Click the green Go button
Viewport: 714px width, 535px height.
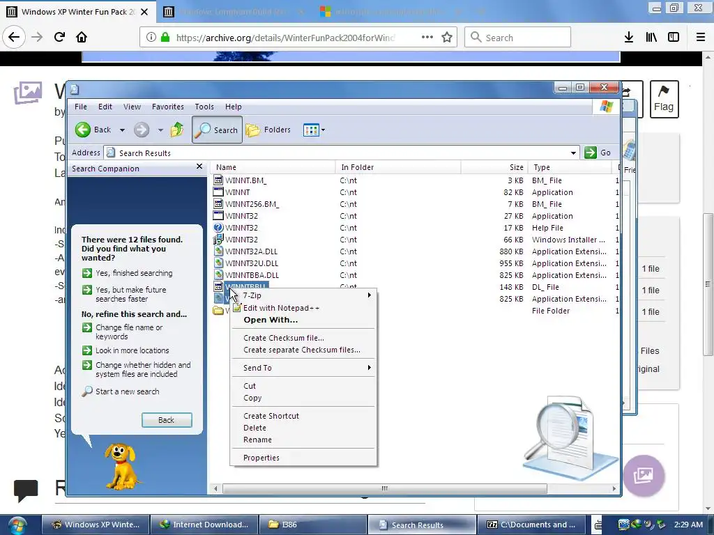598,153
